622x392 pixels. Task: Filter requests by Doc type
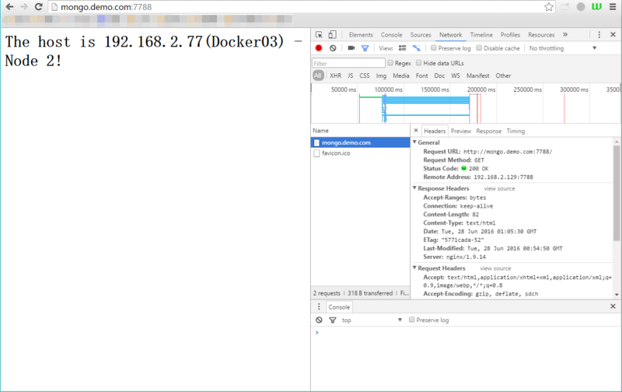pyautogui.click(x=439, y=75)
